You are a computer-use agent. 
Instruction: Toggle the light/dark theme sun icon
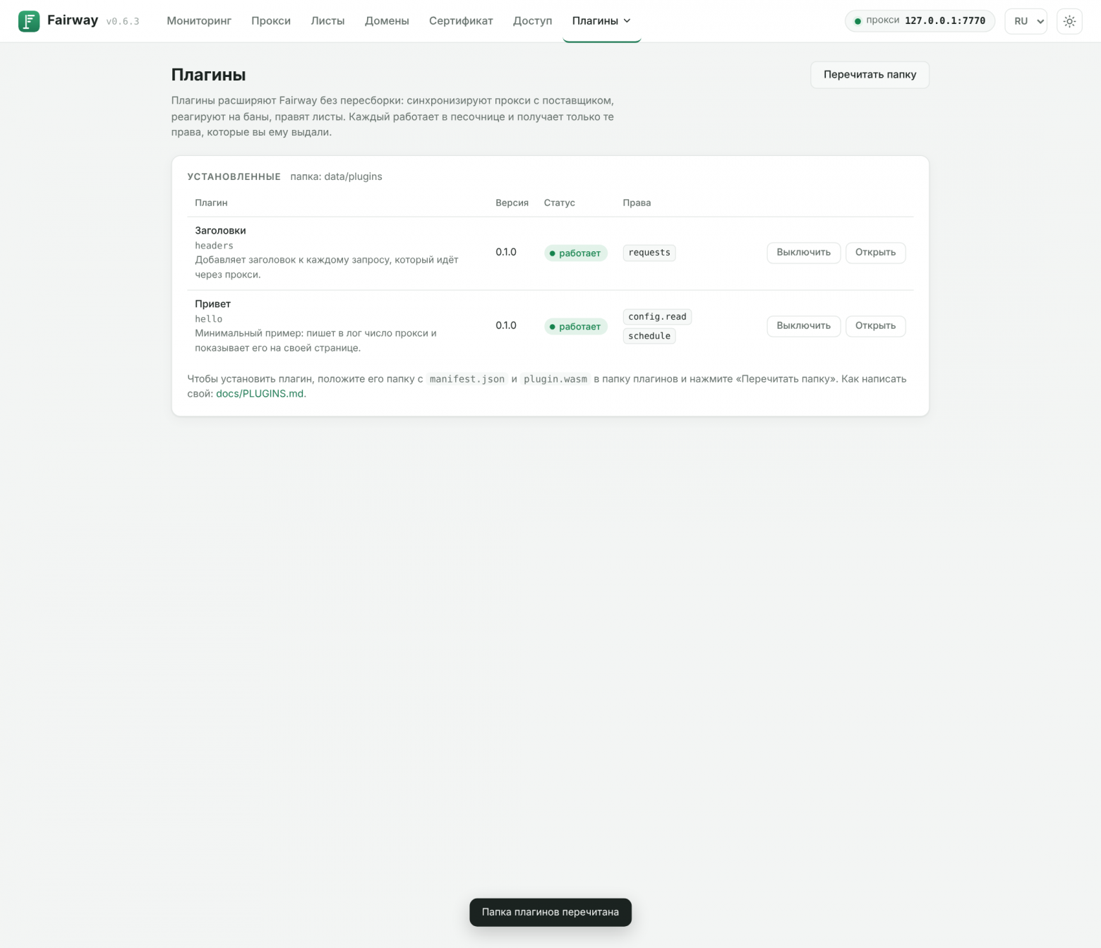coord(1069,21)
